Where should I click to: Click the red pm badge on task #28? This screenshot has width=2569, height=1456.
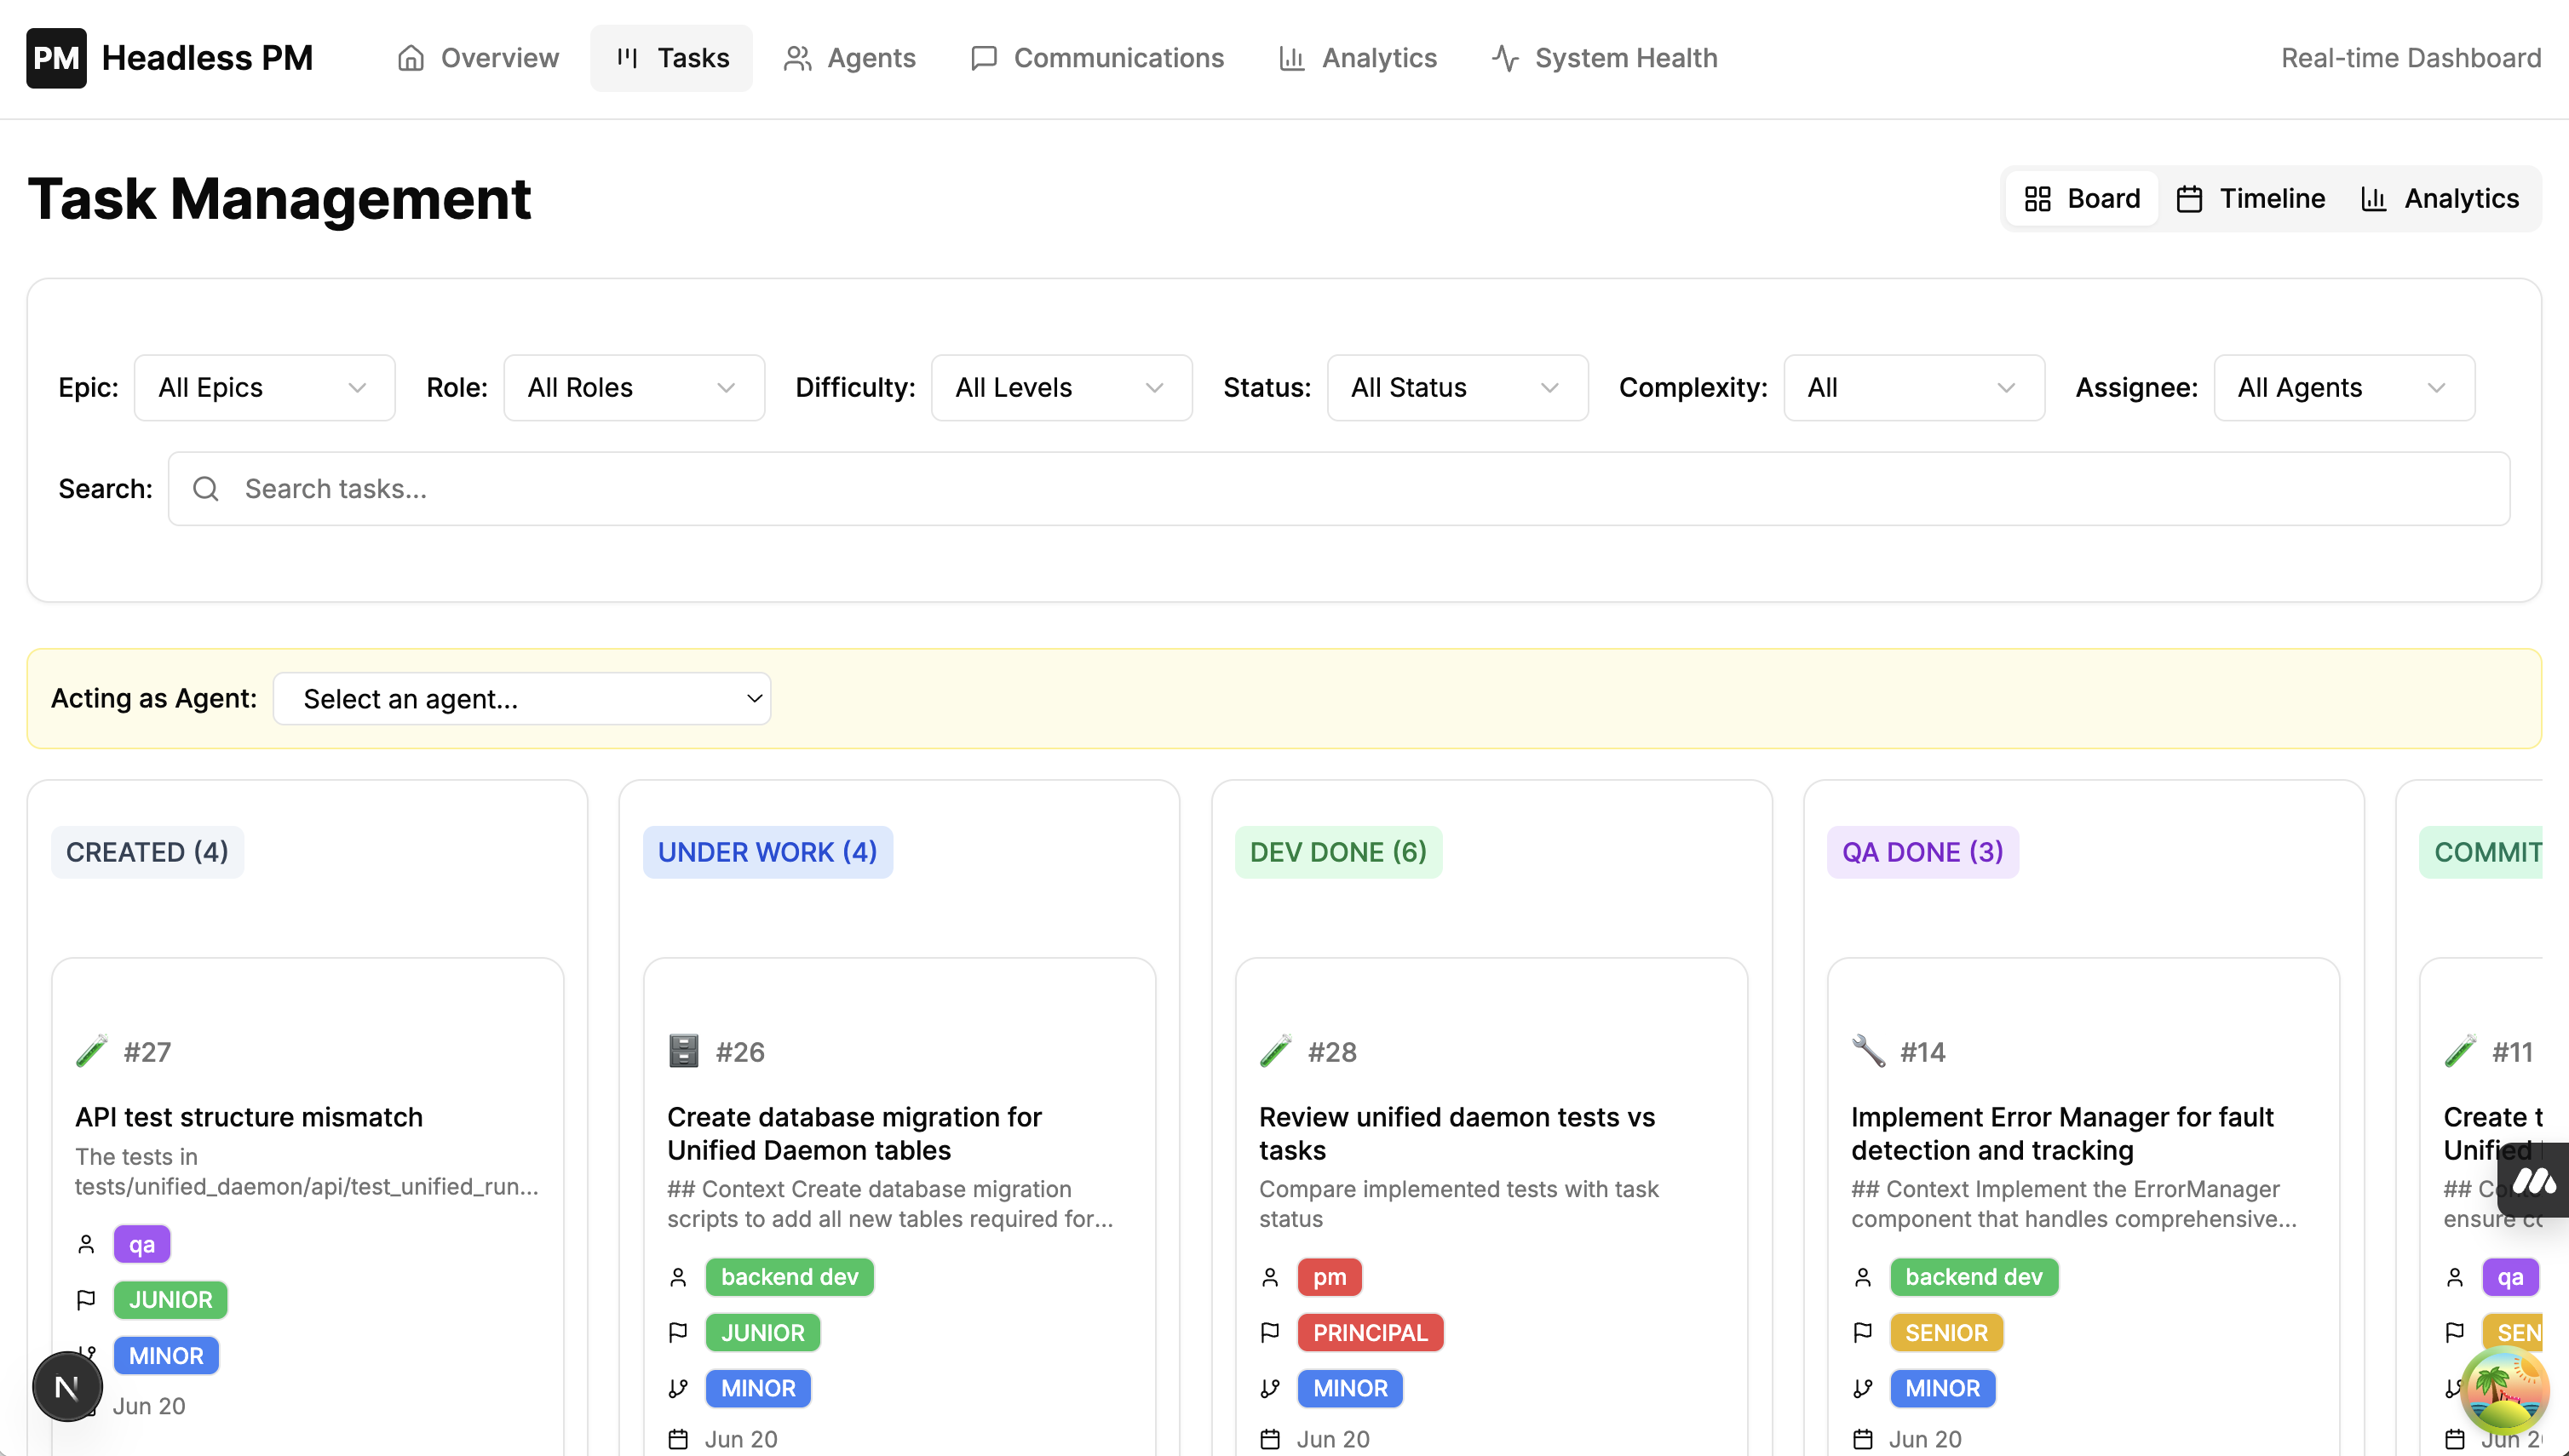click(1330, 1277)
